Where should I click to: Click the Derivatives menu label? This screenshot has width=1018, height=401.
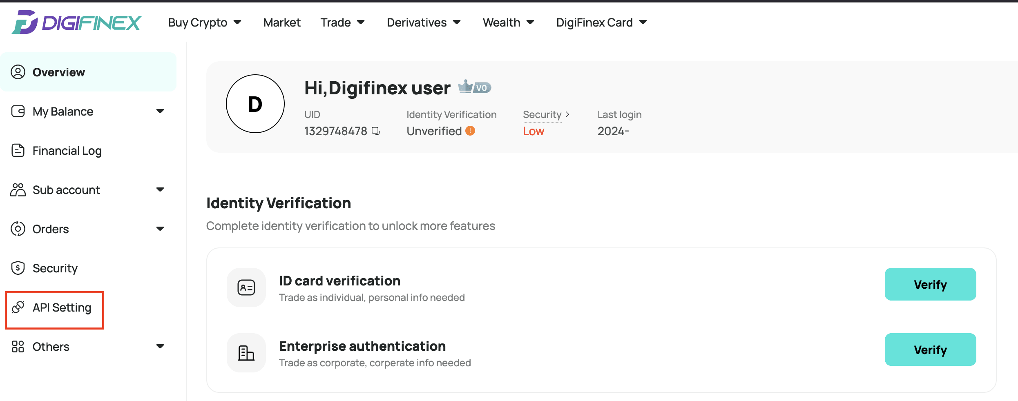(x=417, y=22)
